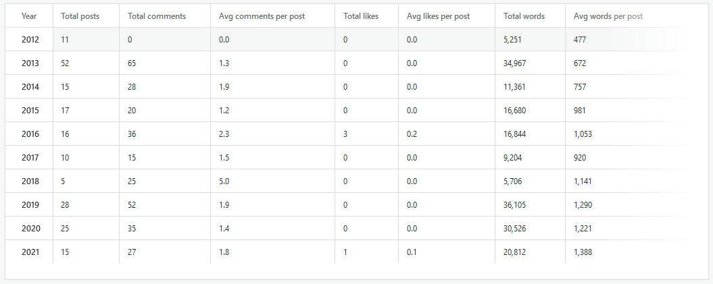Image resolution: width=713 pixels, height=284 pixels.
Task: Click the Total words column header
Action: 524,16
